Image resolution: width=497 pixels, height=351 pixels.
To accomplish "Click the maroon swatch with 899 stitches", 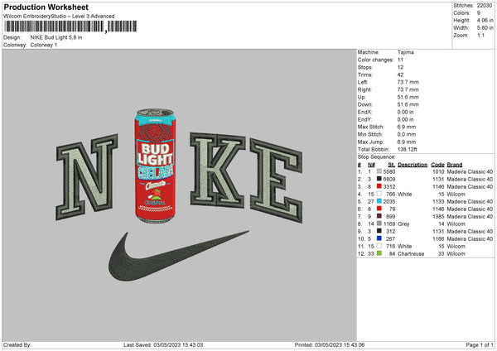I will 379,216.
